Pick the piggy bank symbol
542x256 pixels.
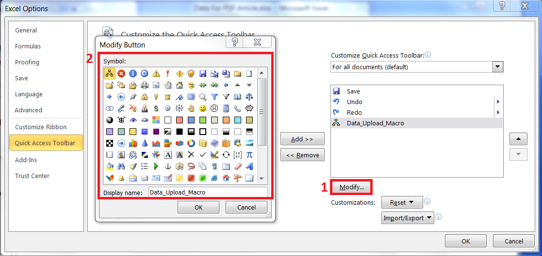coord(249,108)
